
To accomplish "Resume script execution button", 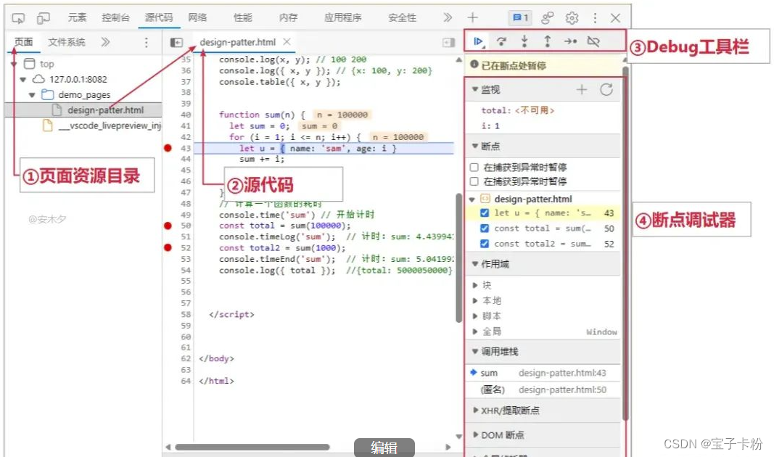I will (478, 41).
